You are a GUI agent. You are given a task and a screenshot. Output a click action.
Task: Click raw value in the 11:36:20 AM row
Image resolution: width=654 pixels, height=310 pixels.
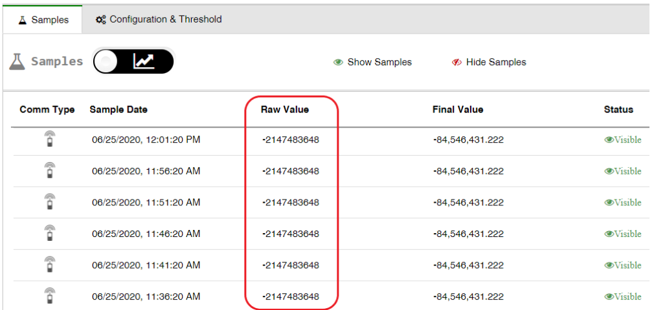[291, 296]
